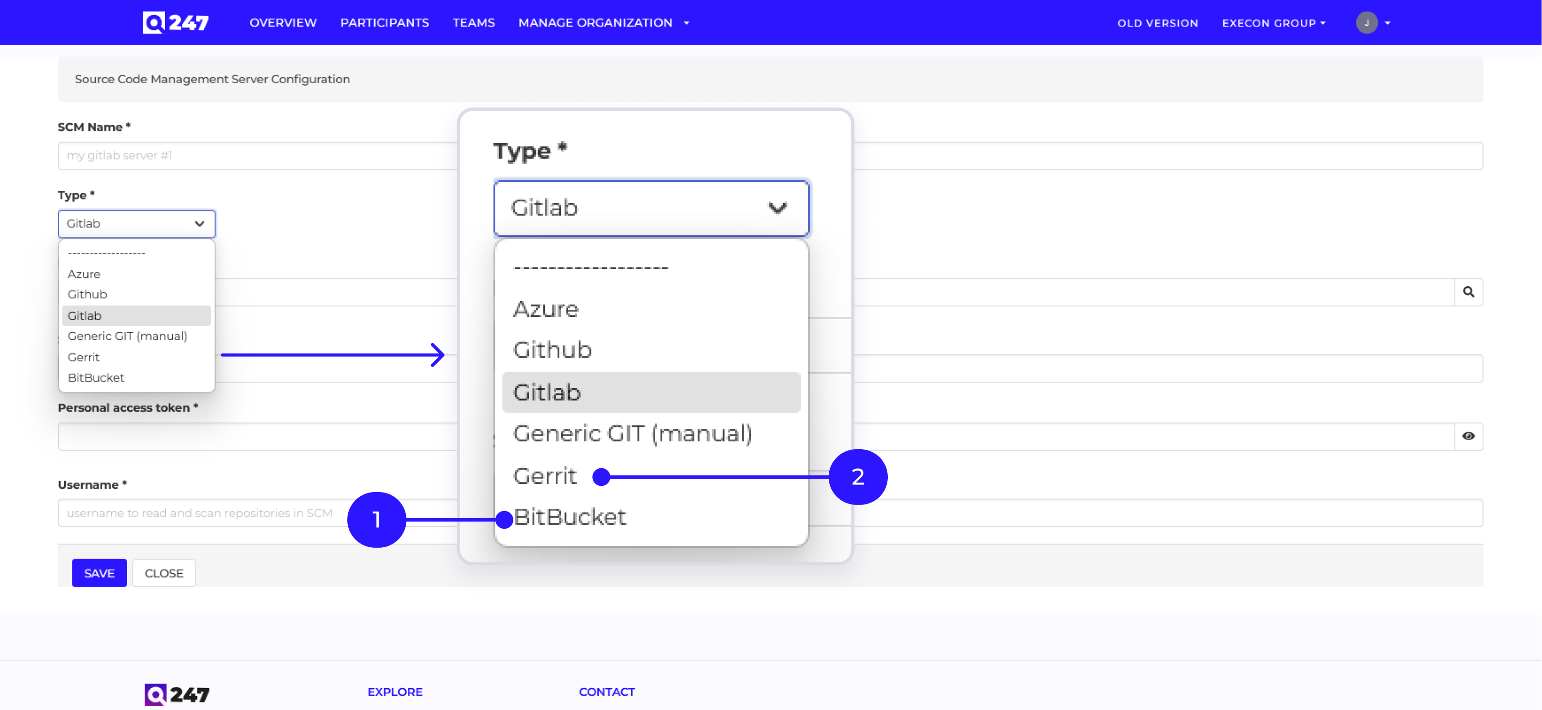Click numbered marker 1 circle
Viewport: 1542px width, 710px height.
[x=376, y=519]
